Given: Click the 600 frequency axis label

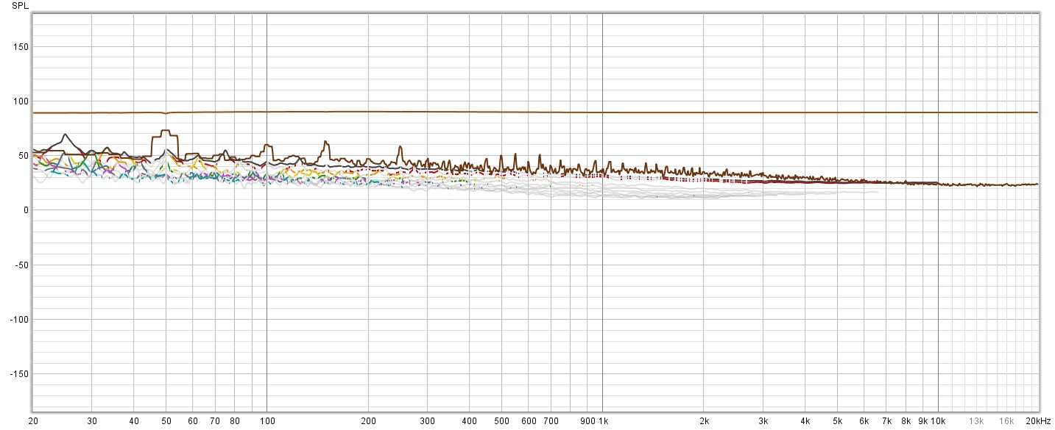Looking at the screenshot, I should (x=529, y=421).
